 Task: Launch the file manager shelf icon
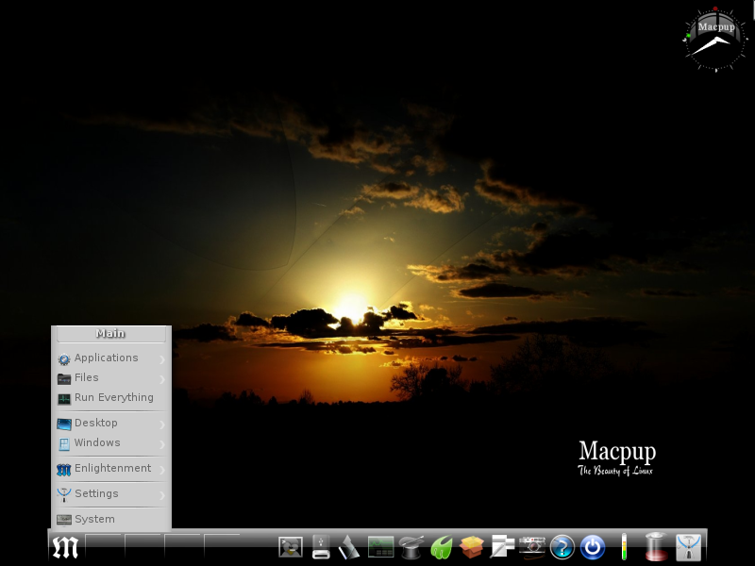click(502, 547)
